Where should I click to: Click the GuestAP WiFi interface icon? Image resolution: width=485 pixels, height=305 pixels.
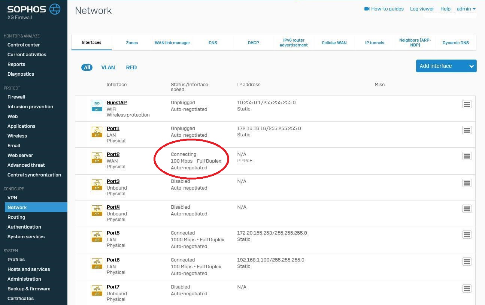97,106
